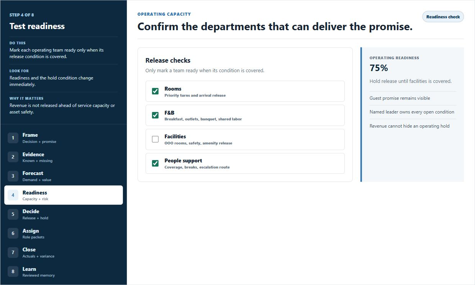This screenshot has height=285, width=475.
Task: Click the step number 8 badge
Action: 13,272
